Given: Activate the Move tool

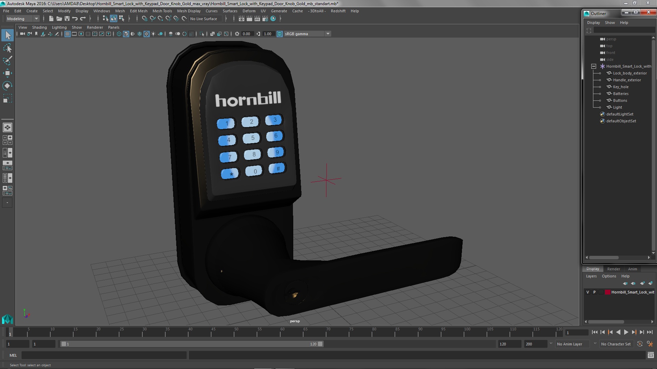Looking at the screenshot, I should [8, 73].
